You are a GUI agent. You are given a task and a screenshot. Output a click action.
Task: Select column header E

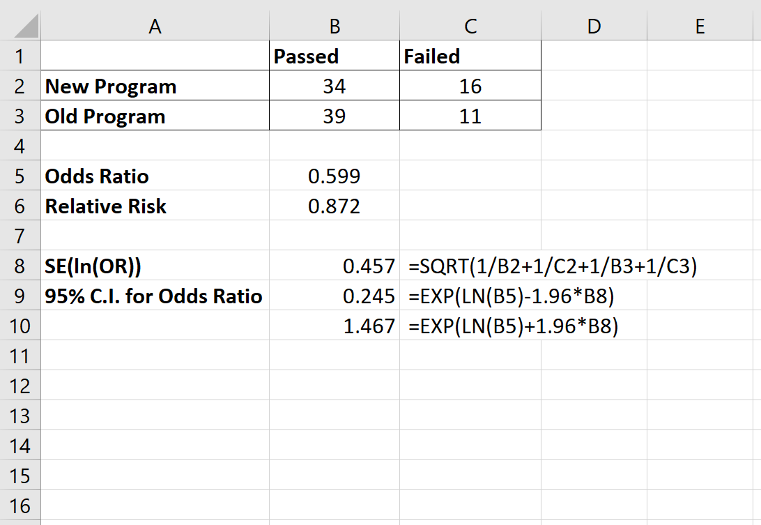(x=700, y=26)
